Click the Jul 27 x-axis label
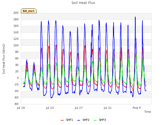Viewport: 167px width, 125px height. (79, 108)
